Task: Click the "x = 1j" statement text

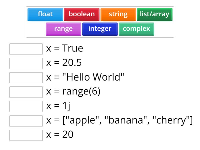Action: (58, 106)
